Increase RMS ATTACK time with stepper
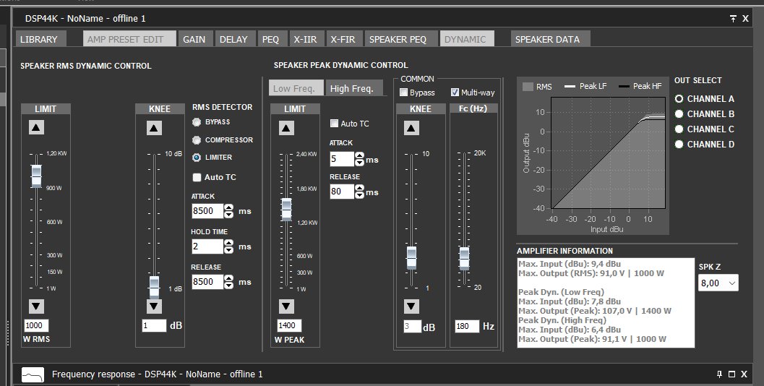This screenshot has height=386, width=764. click(x=229, y=208)
